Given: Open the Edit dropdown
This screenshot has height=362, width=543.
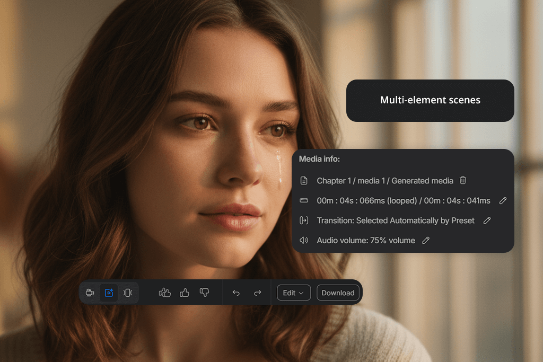Looking at the screenshot, I should (294, 293).
